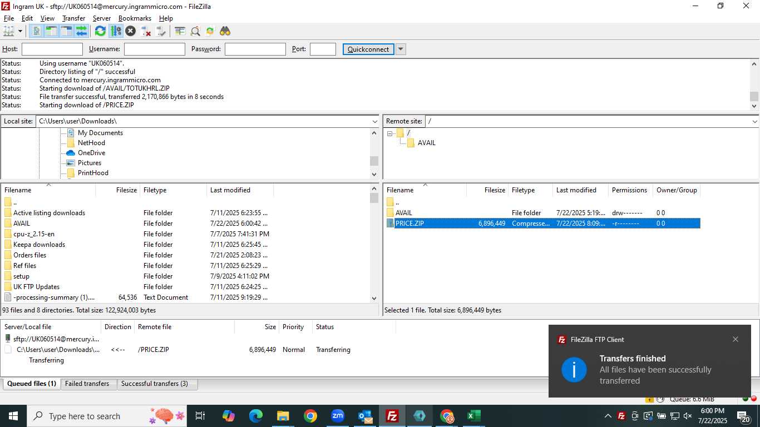Select PrintHood in local tree

pos(93,173)
